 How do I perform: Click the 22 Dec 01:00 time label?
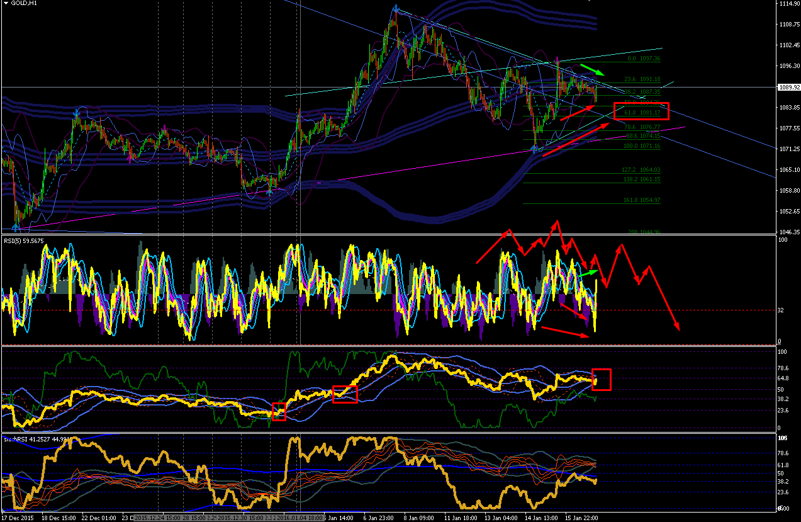(x=99, y=518)
